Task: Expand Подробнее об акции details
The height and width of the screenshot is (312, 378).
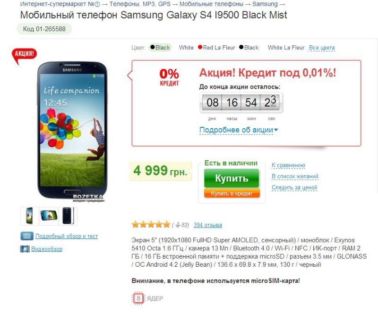Action: 239,130
